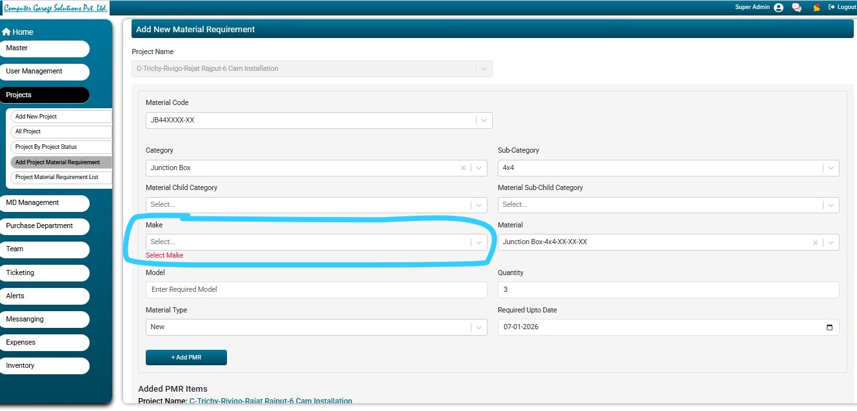This screenshot has height=411, width=857.
Task: Clear the Category Junction Box selection
Action: [x=463, y=168]
